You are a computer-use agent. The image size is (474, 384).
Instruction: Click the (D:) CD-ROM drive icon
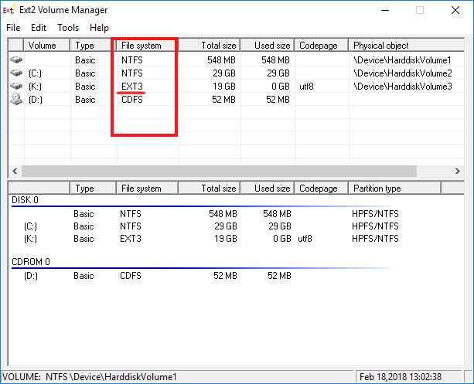[x=16, y=99]
